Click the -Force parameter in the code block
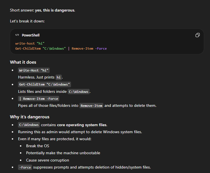Viewport: 210px width, 173px height. 101,49
